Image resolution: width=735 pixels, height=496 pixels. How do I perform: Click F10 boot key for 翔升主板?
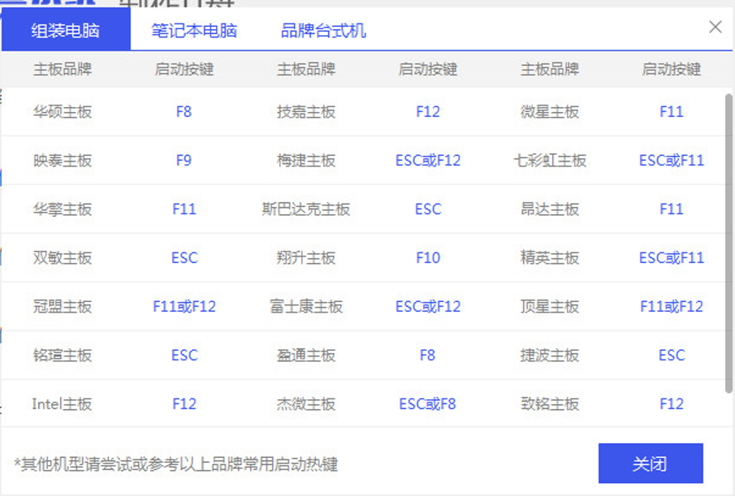(x=428, y=257)
